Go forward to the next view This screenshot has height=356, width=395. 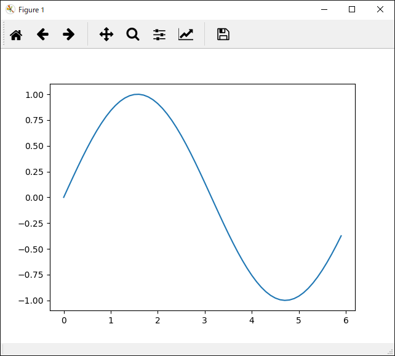(69, 34)
